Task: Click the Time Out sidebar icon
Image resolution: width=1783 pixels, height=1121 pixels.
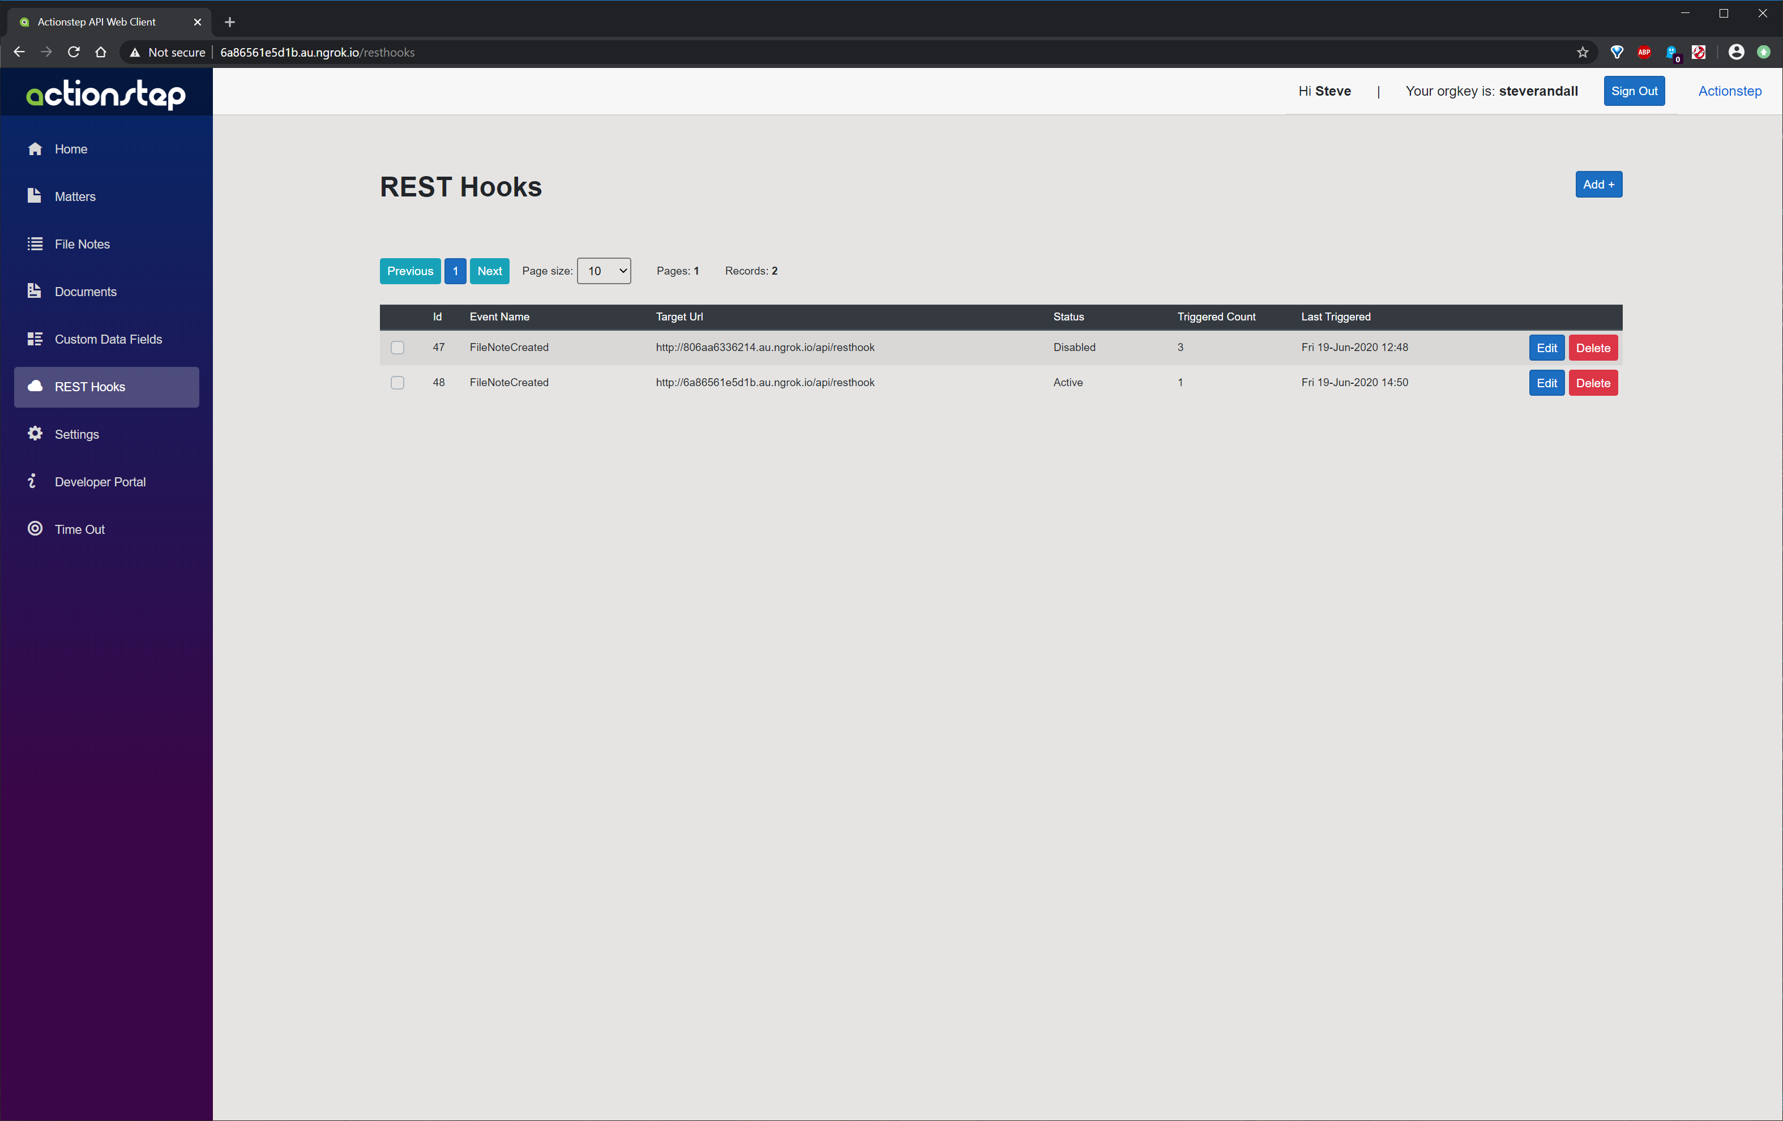Action: click(x=35, y=528)
